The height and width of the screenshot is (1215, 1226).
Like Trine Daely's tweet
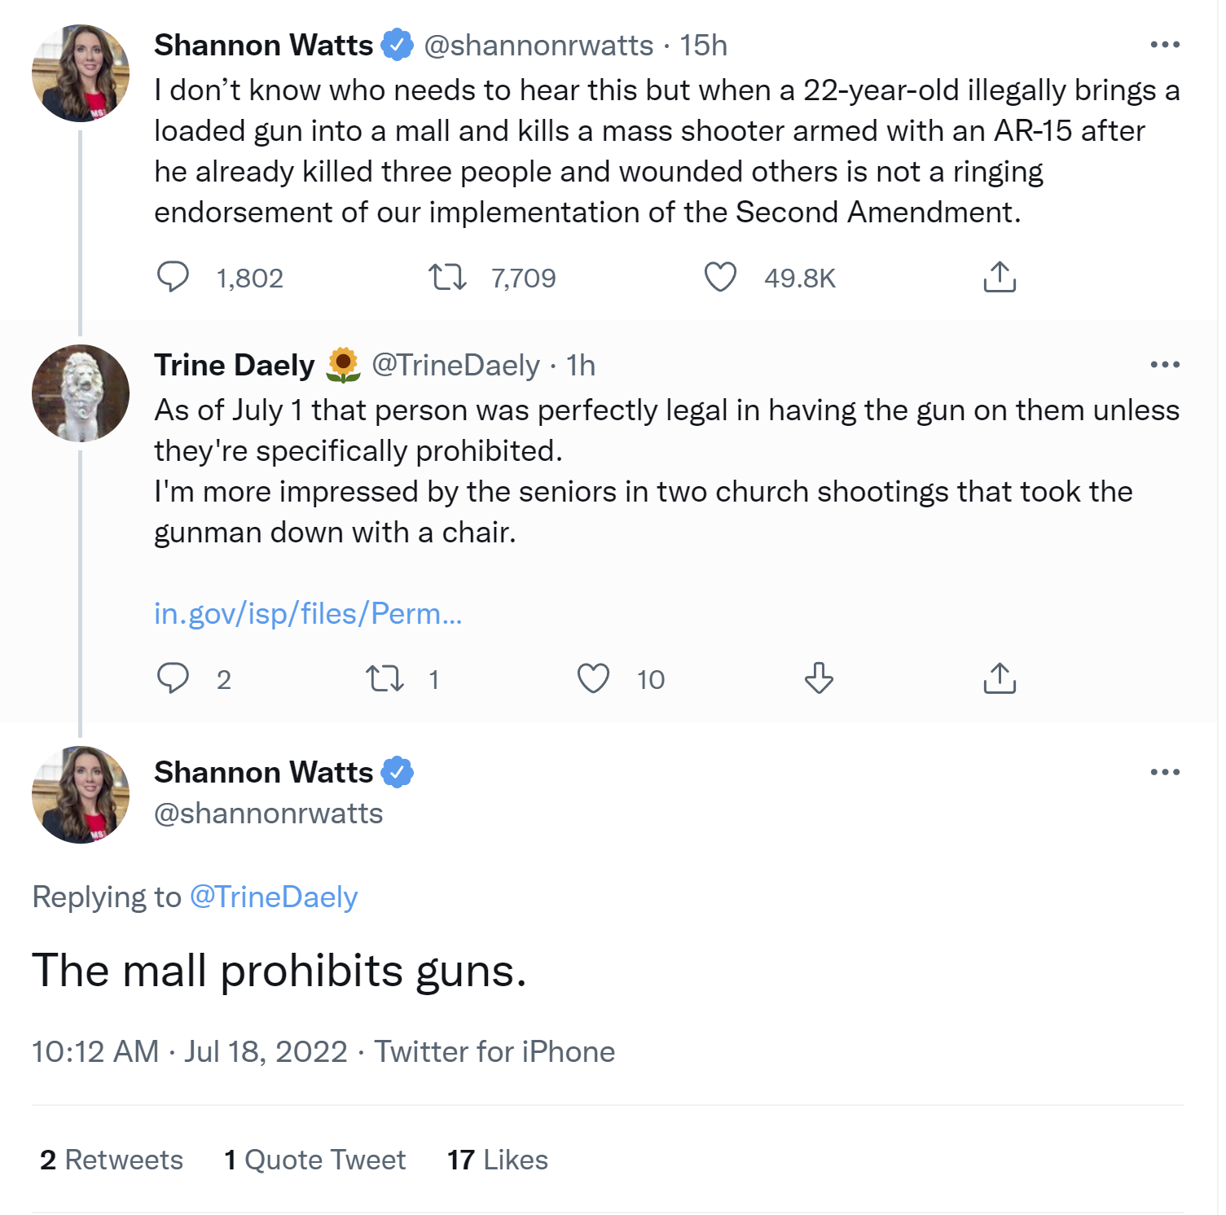(593, 678)
